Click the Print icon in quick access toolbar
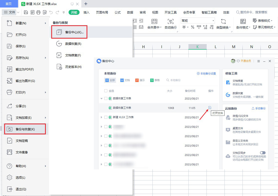 pos(39,12)
